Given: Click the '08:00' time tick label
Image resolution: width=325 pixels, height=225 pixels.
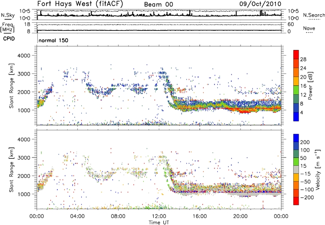Looking at the screenshot, I should click(x=118, y=216).
